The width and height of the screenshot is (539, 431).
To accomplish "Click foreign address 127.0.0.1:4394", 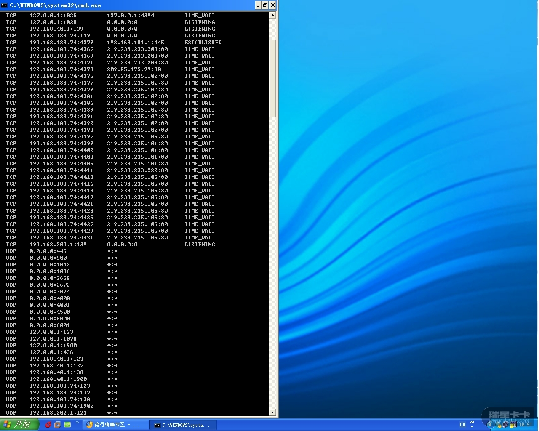I will point(131,16).
